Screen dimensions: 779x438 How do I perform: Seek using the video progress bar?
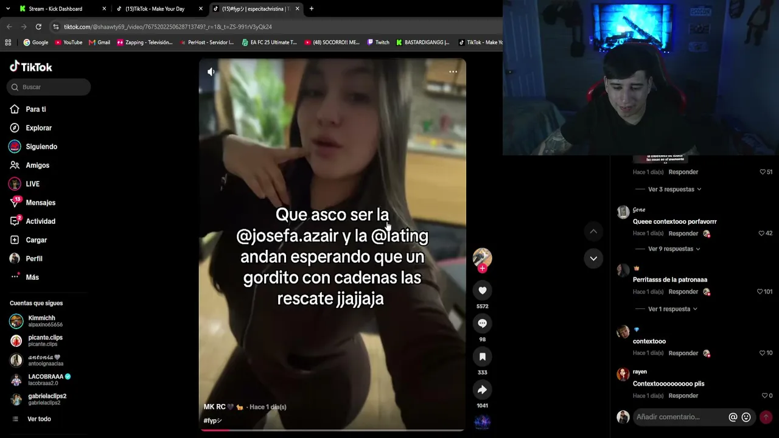click(332, 430)
